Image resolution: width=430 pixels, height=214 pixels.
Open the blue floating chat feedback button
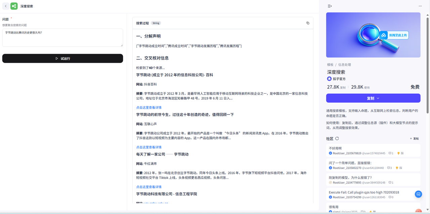pos(418,194)
